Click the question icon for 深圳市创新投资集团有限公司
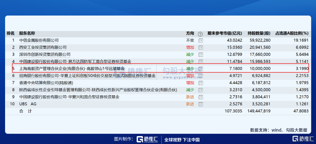This screenshot has height=144, width=316. click(201, 55)
